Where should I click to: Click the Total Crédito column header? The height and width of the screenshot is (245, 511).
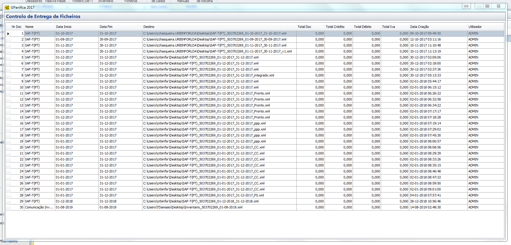tap(335, 27)
